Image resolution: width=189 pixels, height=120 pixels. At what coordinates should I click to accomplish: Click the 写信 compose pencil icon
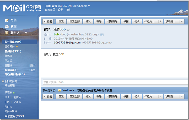pos(7,20)
